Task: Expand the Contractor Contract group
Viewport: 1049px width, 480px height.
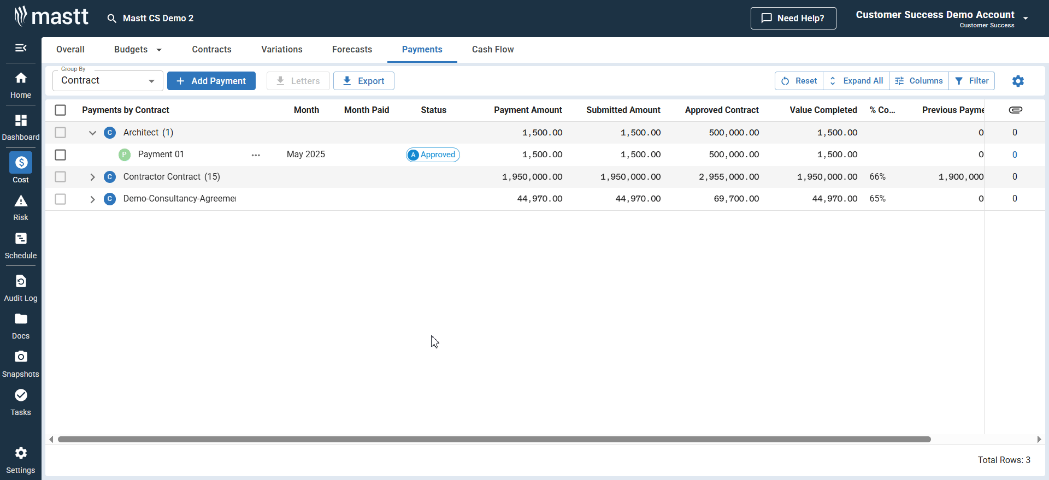Action: pyautogui.click(x=92, y=177)
